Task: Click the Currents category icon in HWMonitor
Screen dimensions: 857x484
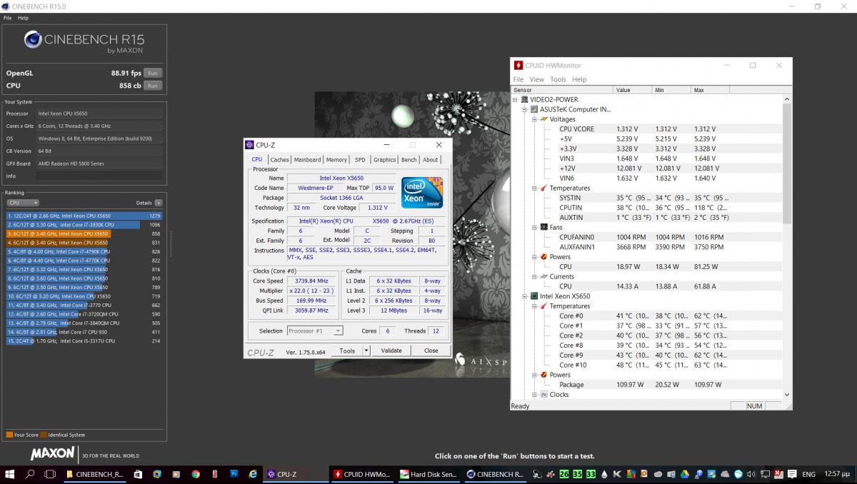Action: [544, 276]
